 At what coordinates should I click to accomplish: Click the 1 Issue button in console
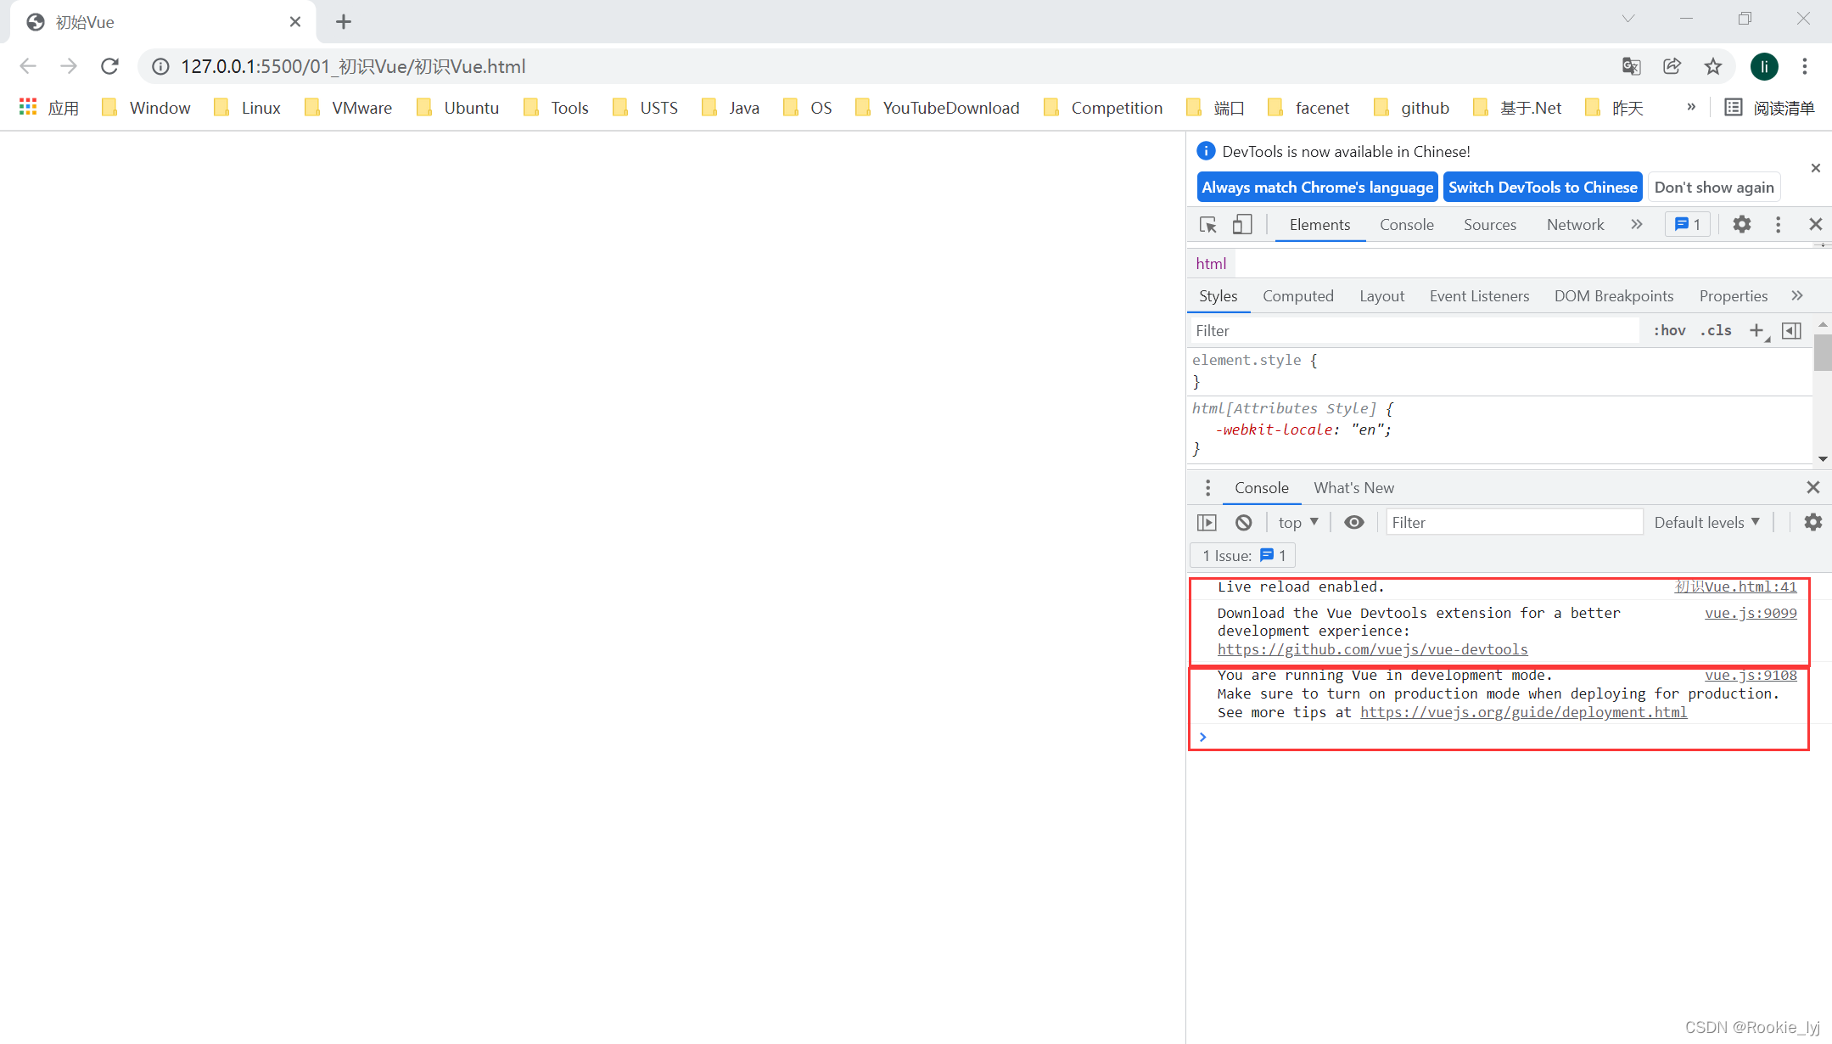pyautogui.click(x=1243, y=555)
